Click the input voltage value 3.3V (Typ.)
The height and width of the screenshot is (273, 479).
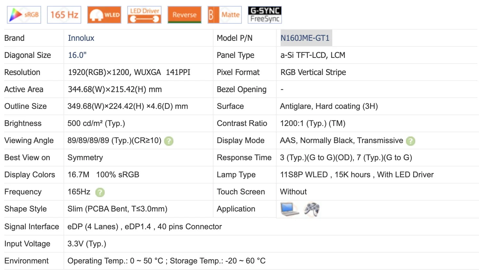(x=87, y=244)
